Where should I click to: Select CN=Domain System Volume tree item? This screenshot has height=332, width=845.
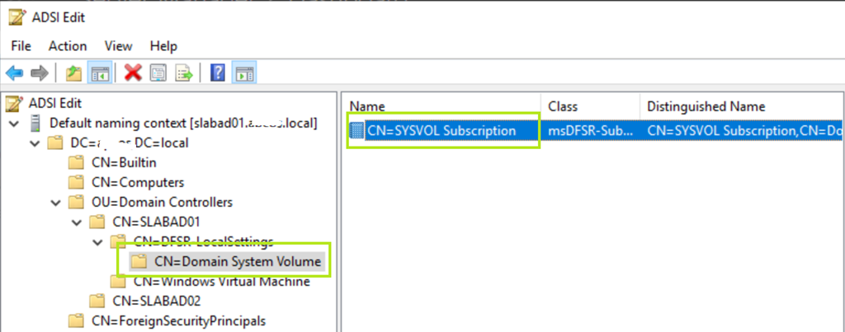[x=225, y=262]
